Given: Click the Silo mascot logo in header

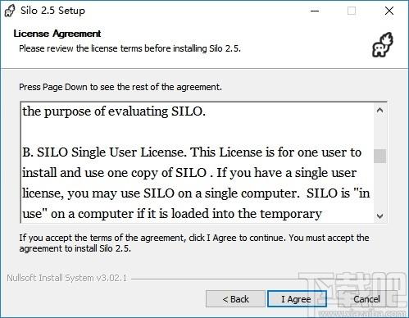Looking at the screenshot, I should 383,45.
